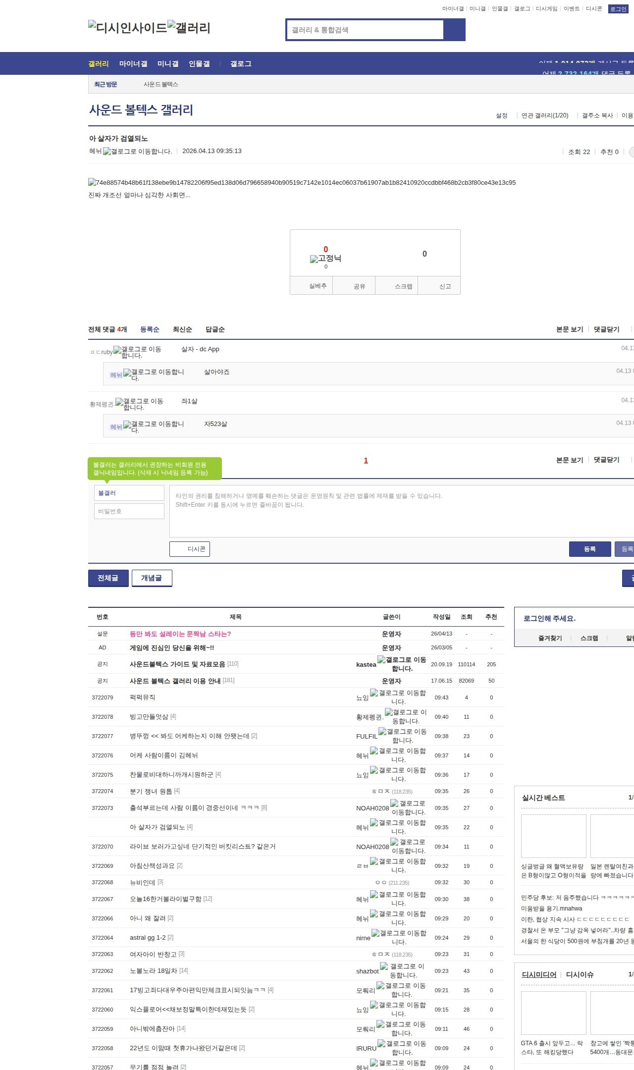Click the search button beside the gallery search box
The height and width of the screenshot is (1070, 634).
pyautogui.click(x=454, y=30)
